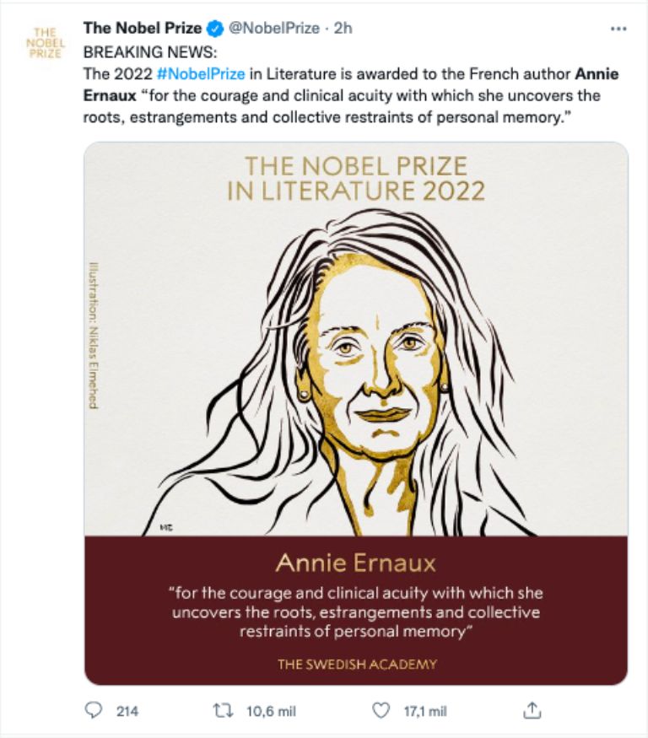Open the share menu for this tweet

click(x=532, y=711)
